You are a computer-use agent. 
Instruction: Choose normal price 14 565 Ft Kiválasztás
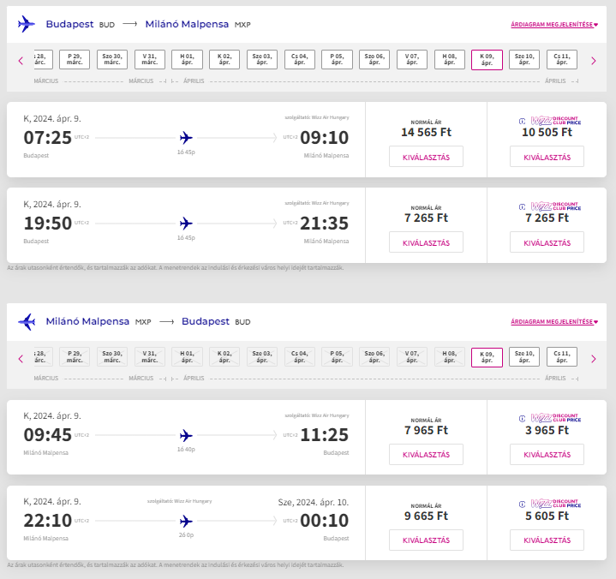pos(426,156)
